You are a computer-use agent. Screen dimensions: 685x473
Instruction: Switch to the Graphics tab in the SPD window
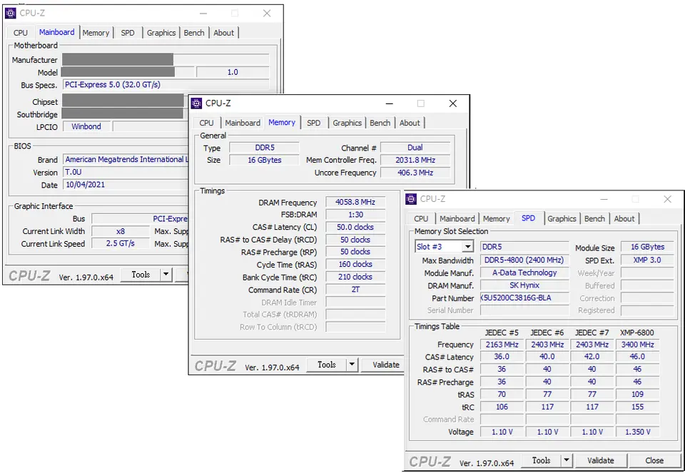[x=562, y=218]
